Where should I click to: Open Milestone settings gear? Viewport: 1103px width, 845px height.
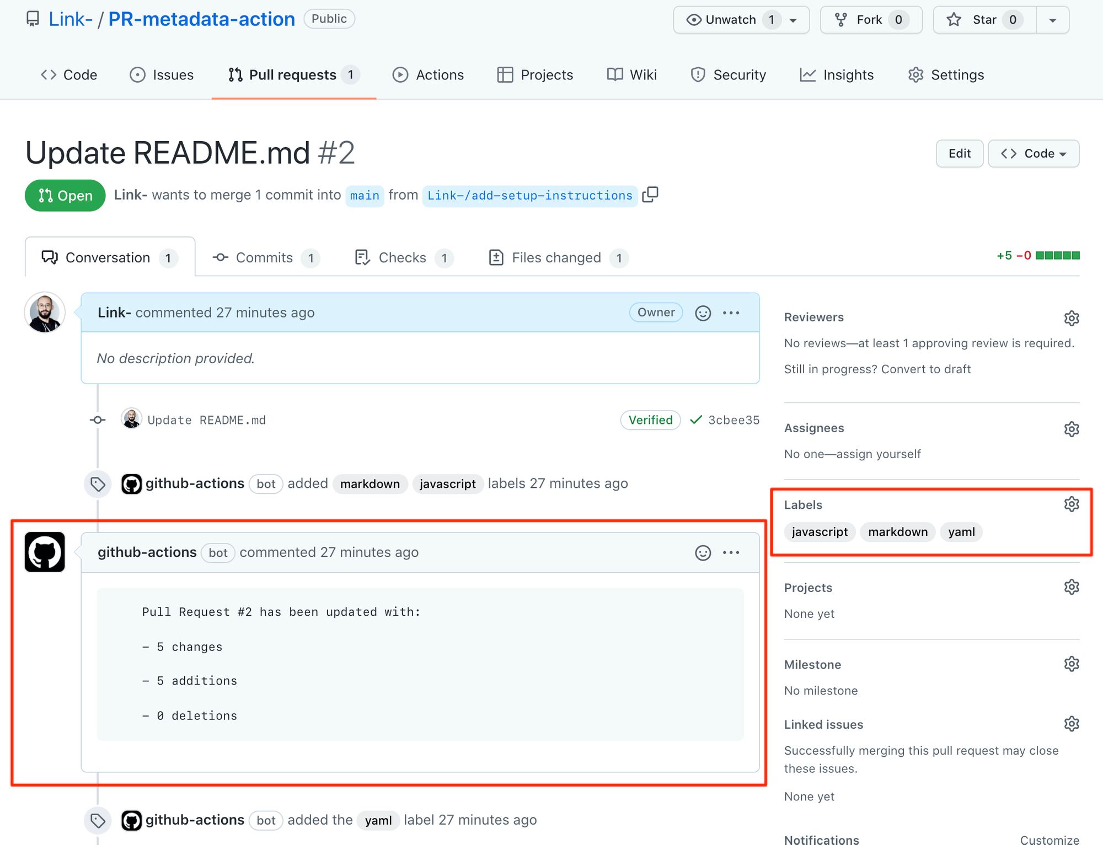point(1071,664)
